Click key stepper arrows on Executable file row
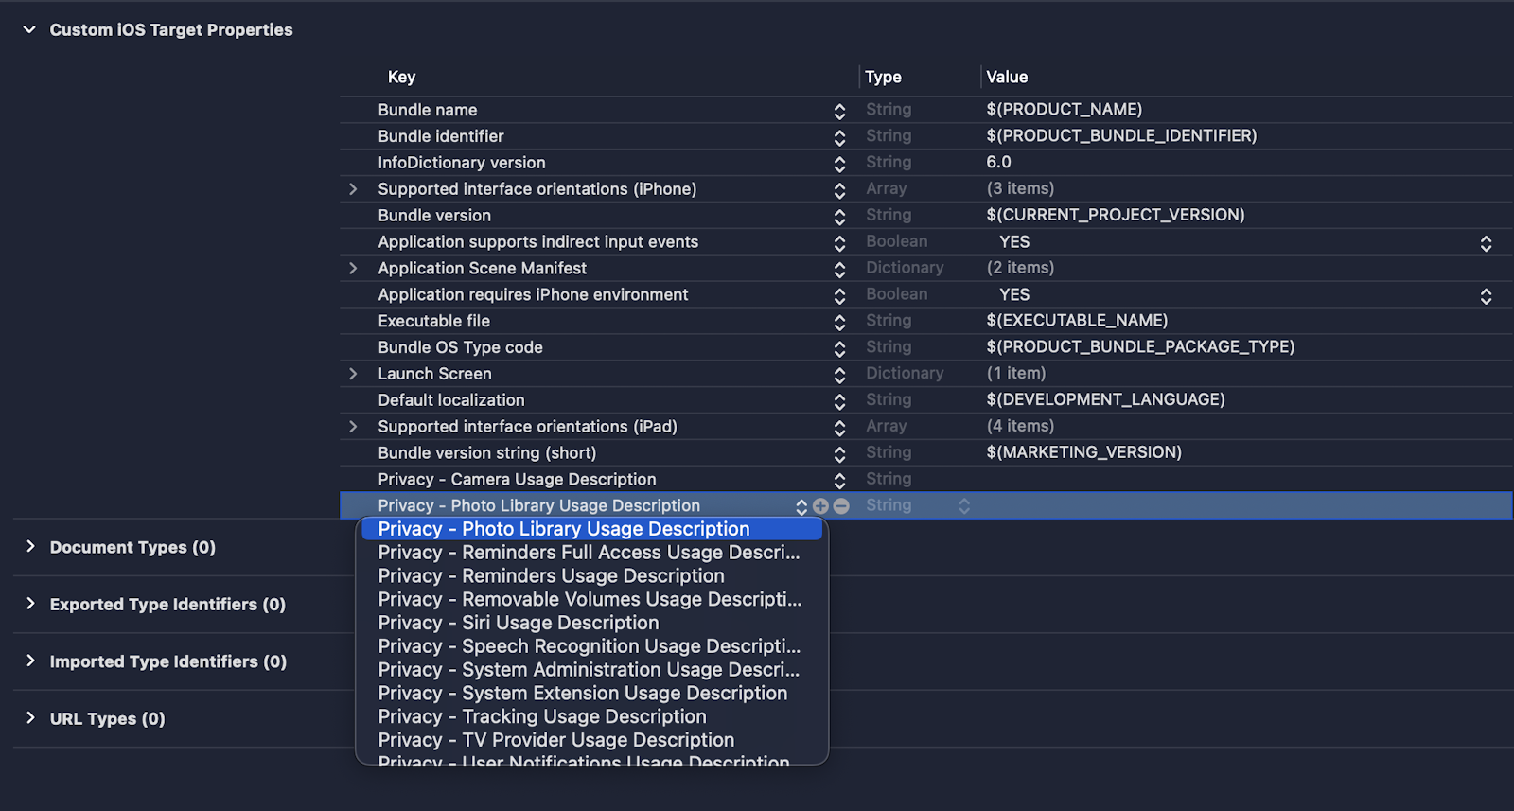 tap(839, 322)
